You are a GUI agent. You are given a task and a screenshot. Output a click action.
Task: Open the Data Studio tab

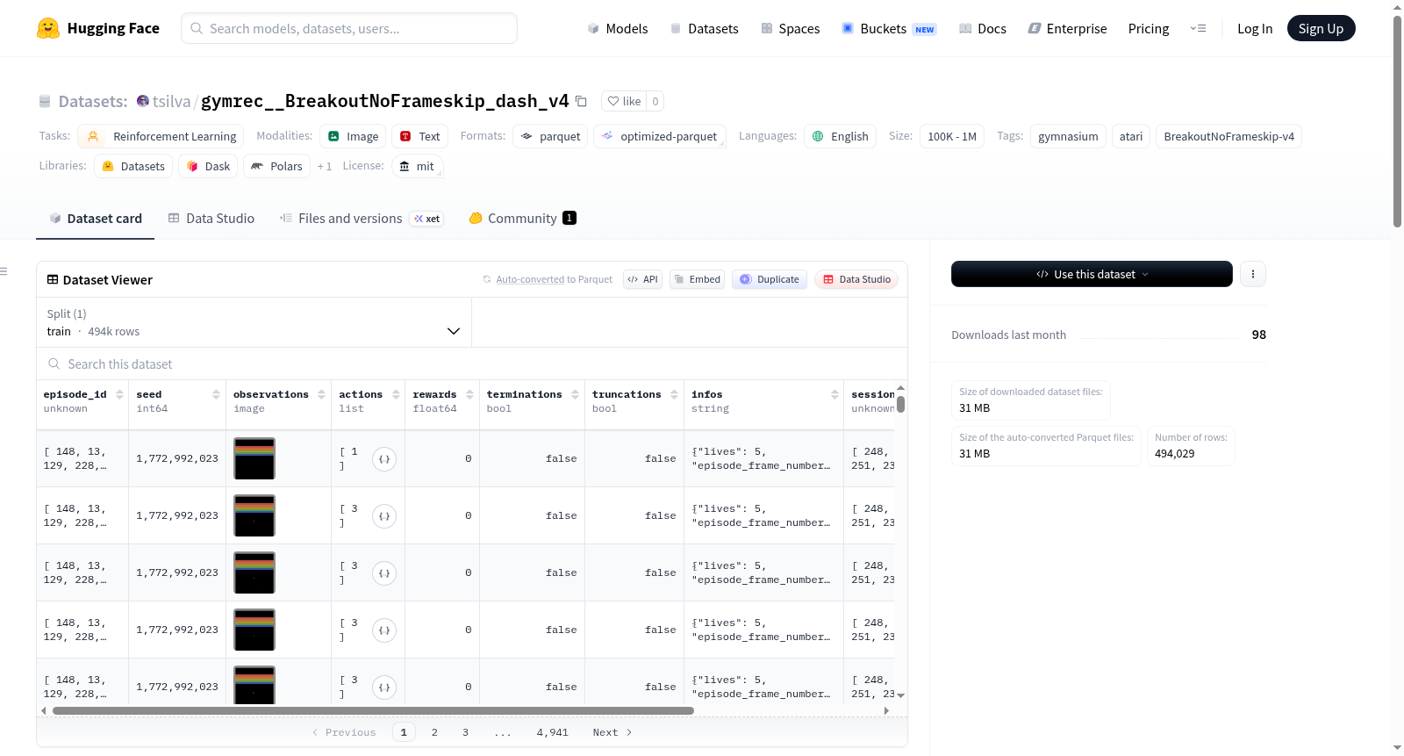point(211,219)
